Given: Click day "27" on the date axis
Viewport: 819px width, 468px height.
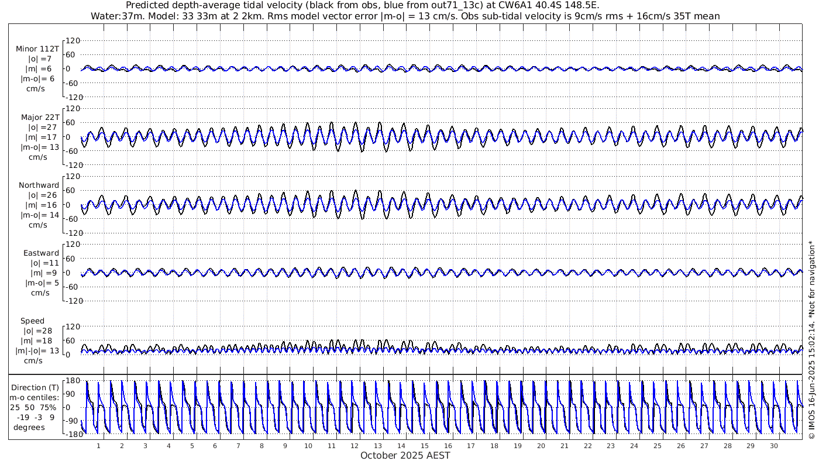Looking at the screenshot, I should point(704,446).
